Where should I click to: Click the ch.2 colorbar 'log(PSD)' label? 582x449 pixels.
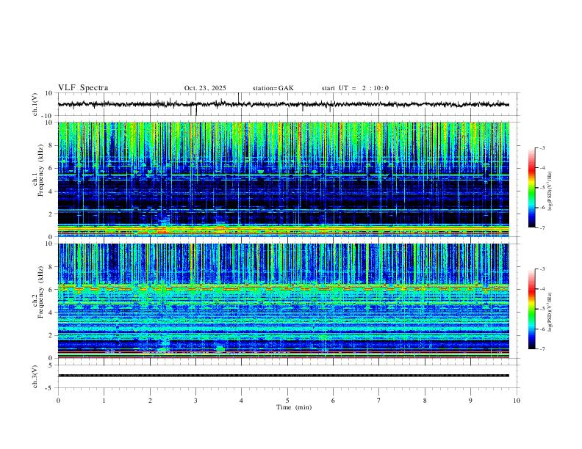click(550, 313)
